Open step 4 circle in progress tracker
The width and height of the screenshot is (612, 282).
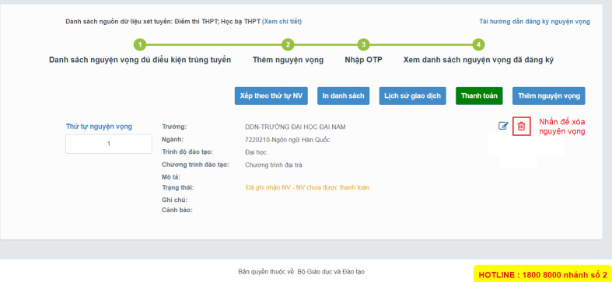[478, 45]
